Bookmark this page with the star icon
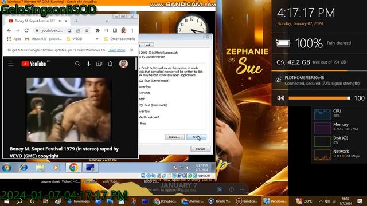 (x=87, y=30)
